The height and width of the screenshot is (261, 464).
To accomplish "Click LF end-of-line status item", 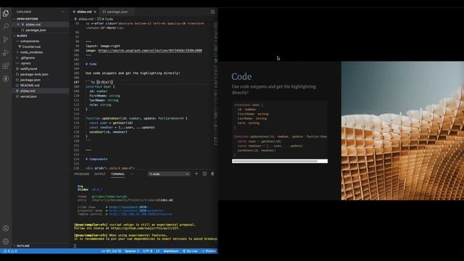I will click(158, 252).
